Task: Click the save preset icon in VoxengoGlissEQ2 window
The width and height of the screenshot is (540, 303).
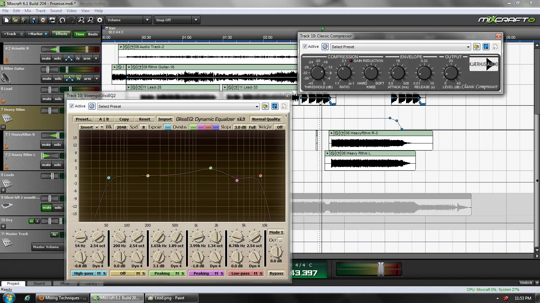Action: tap(275, 106)
